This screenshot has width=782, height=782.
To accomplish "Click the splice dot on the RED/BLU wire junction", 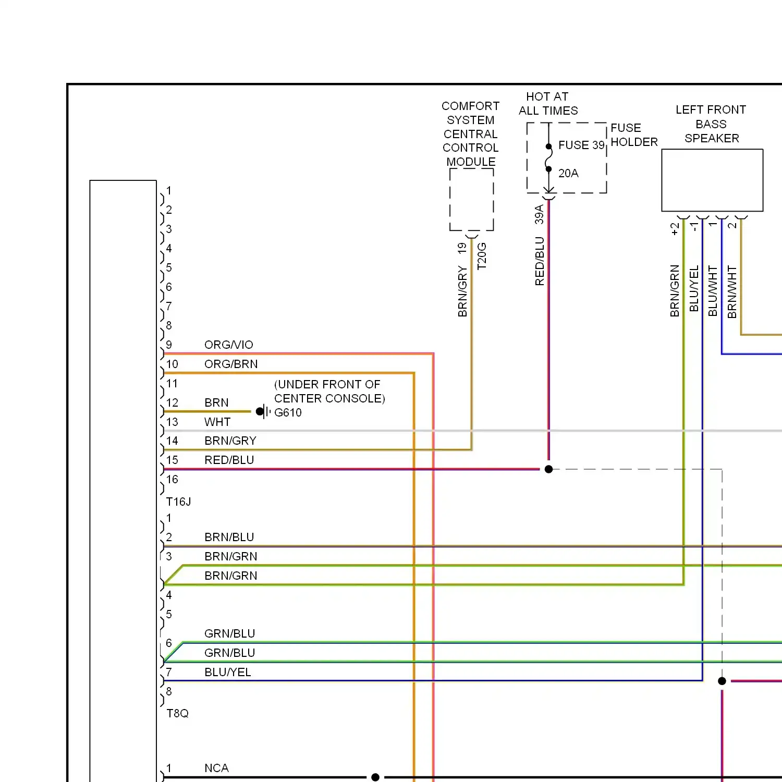I will click(x=548, y=469).
